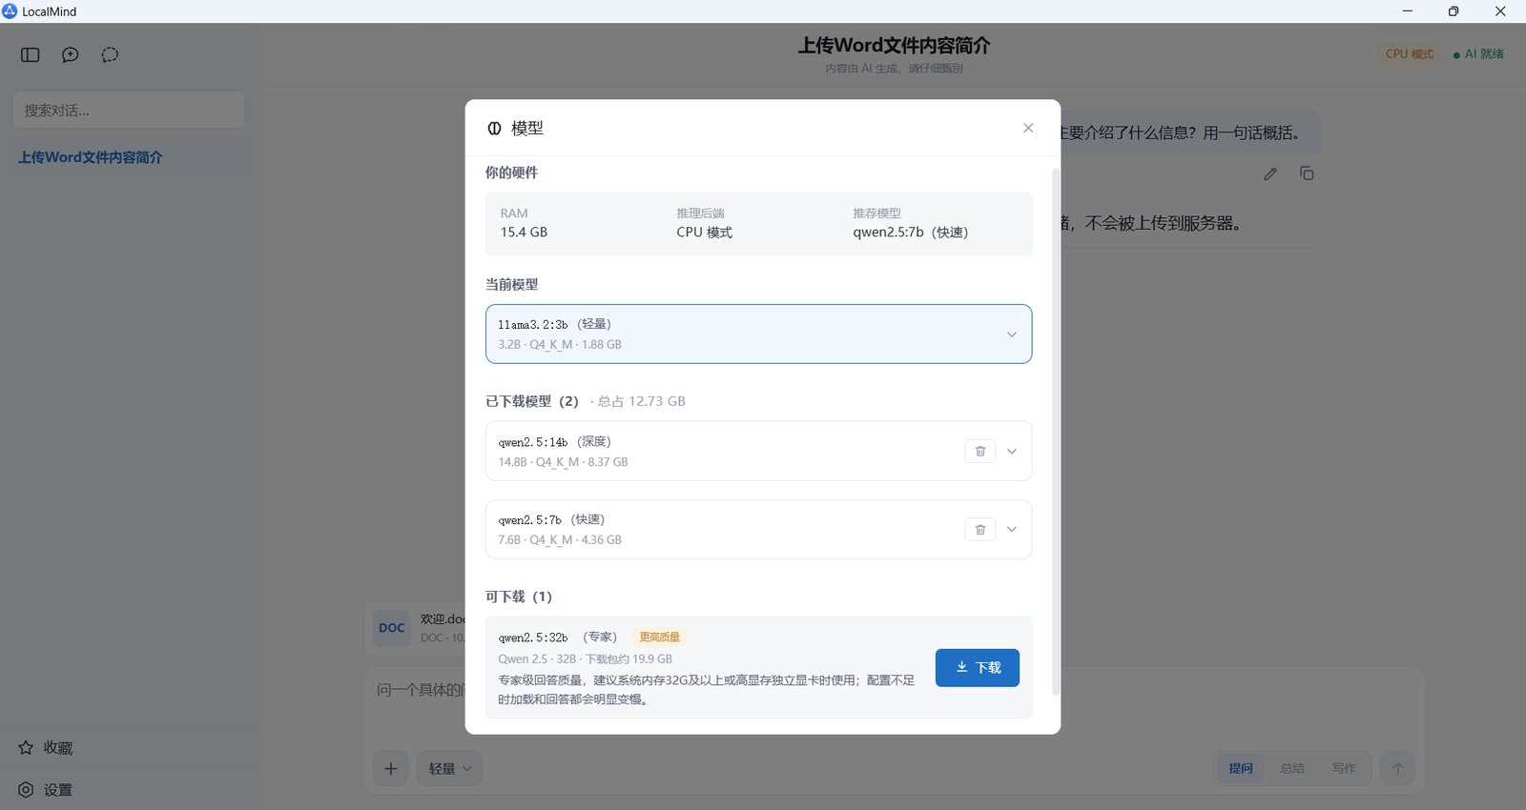This screenshot has width=1526, height=810.
Task: Click the plus attach button
Action: pyautogui.click(x=390, y=768)
